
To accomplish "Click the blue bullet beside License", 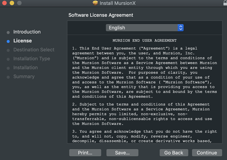I will tap(8, 41).
